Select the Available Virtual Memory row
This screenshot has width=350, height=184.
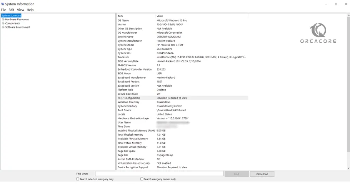(x=182, y=147)
